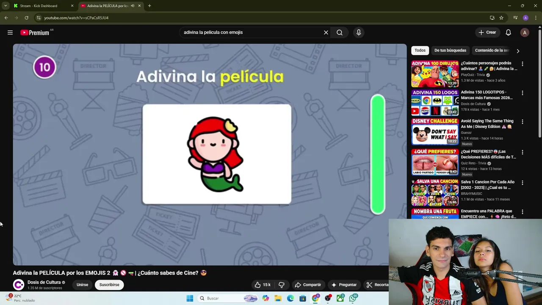
Task: Expand tab search dropdown arrow
Action: tap(6, 6)
